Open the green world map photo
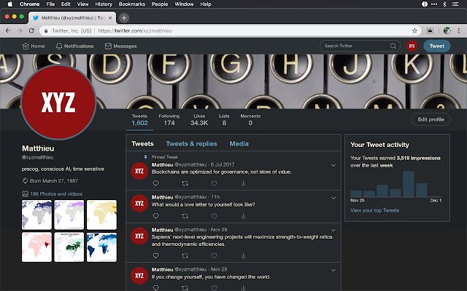The width and height of the screenshot is (467, 291). [69, 247]
